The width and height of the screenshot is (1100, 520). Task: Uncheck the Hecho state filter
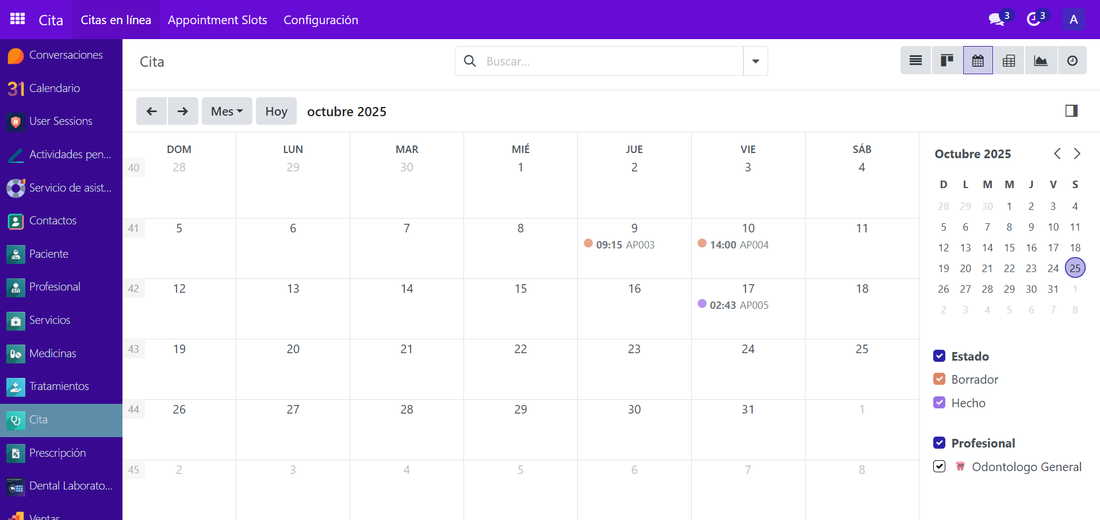940,403
